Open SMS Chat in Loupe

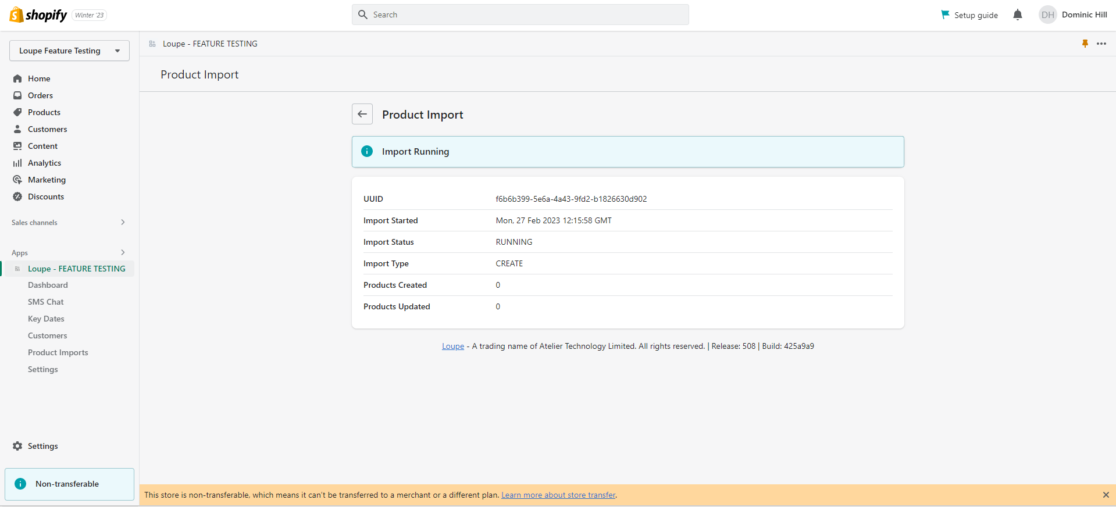46,302
